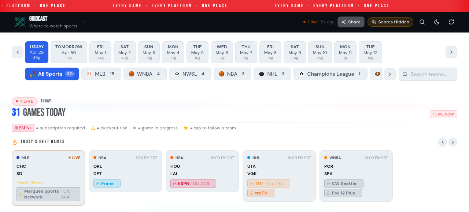Screen dimensions: 469x212
Task: Filter by All Sports
Action: click(52, 74)
